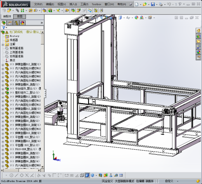Click the Interference Detection icon in bottom toolbar
Viewport: 202px width, 184px height.
[x=106, y=175]
